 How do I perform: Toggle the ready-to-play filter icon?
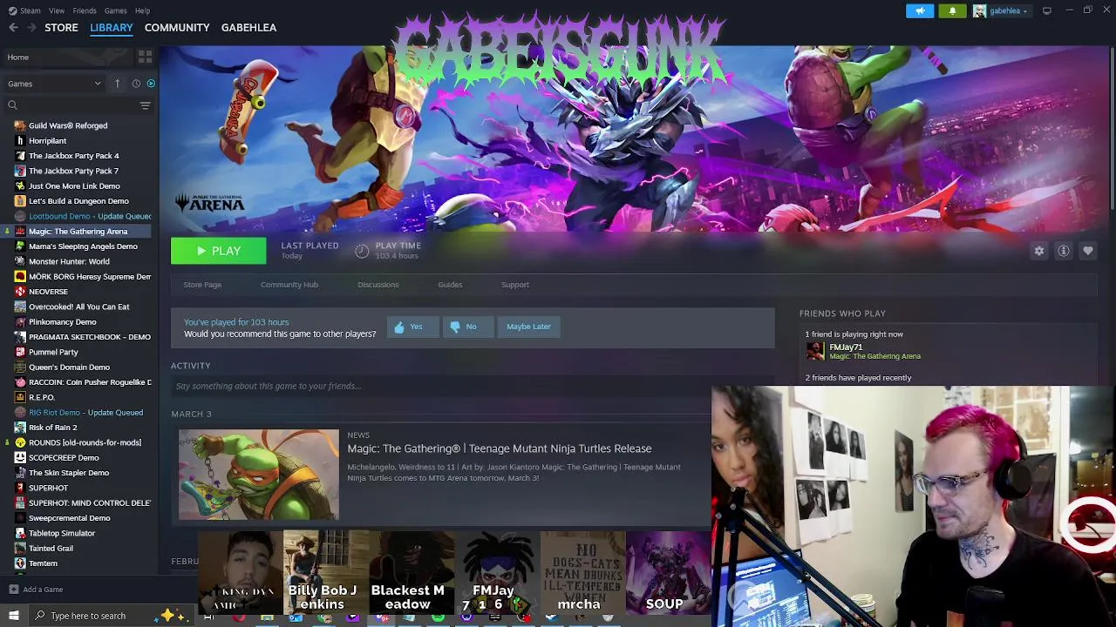151,84
